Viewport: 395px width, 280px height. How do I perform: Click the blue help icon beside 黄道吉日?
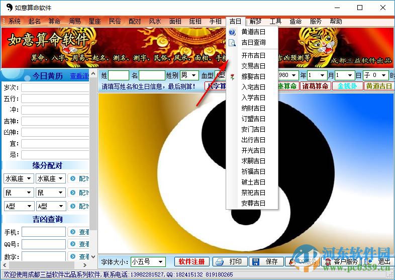tap(232, 32)
